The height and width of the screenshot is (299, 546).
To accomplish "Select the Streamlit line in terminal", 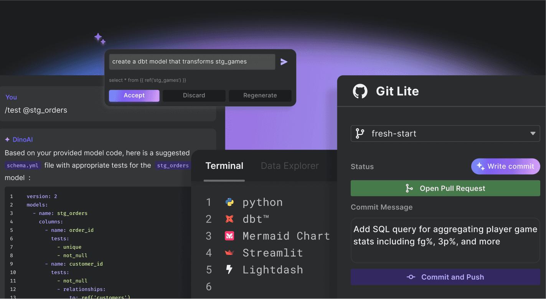I will coord(273,253).
